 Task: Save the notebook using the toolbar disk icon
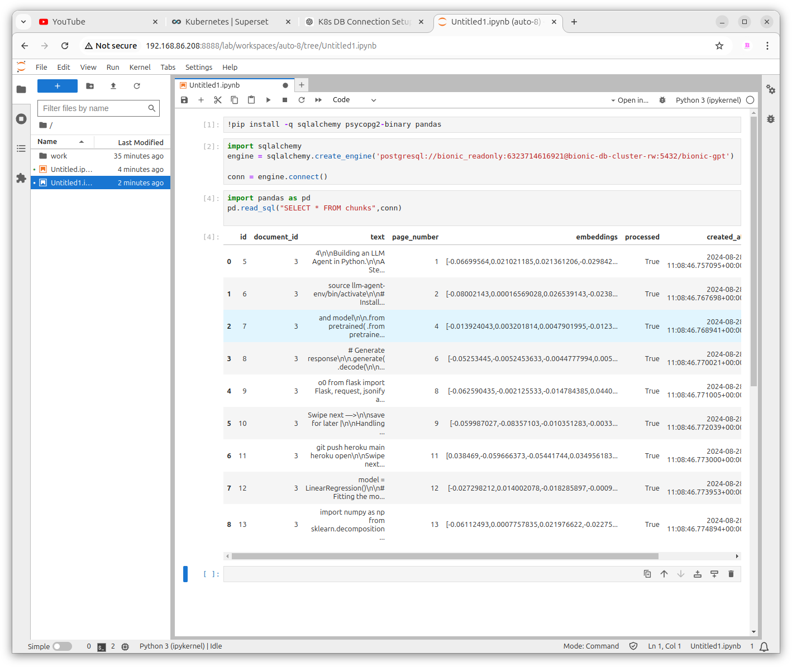pos(184,100)
